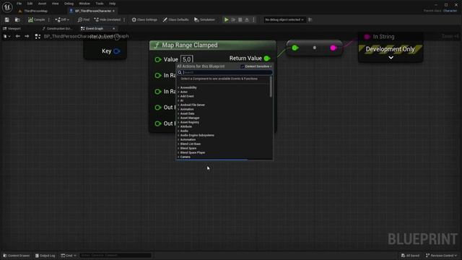Expand the Animation category
Image resolution: width=462 pixels, height=260 pixels.
tap(178, 109)
